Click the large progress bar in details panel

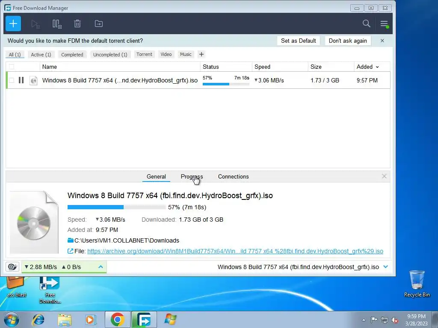[x=116, y=207]
